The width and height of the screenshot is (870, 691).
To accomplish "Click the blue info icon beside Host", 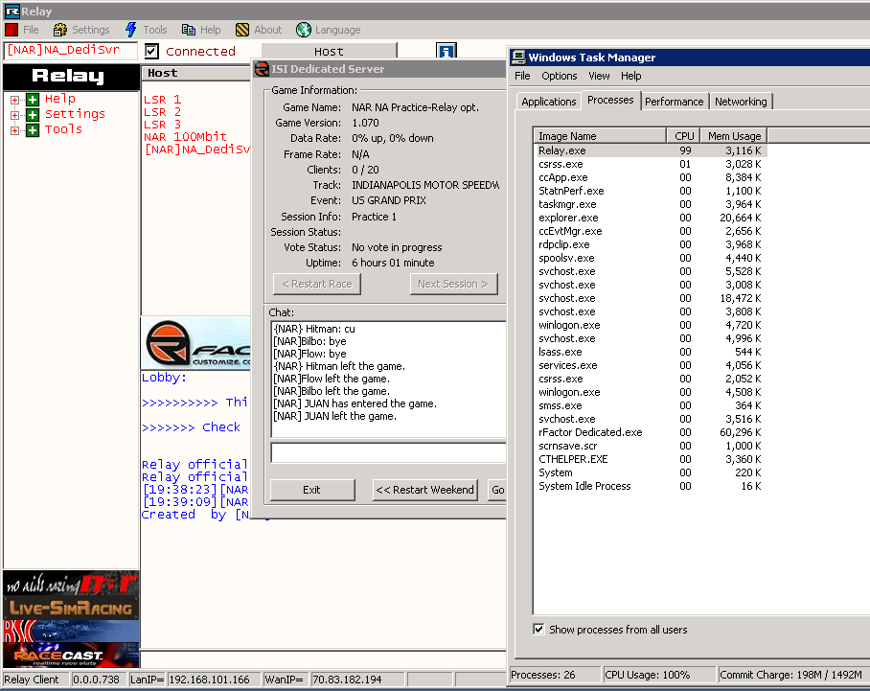I will click(446, 51).
